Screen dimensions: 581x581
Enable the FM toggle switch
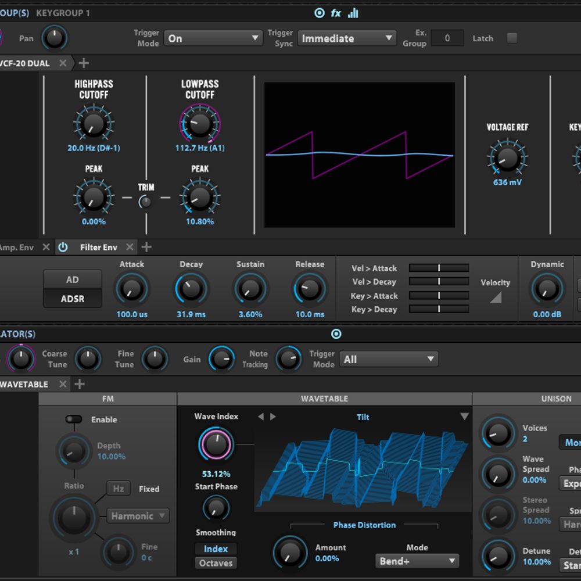74,419
